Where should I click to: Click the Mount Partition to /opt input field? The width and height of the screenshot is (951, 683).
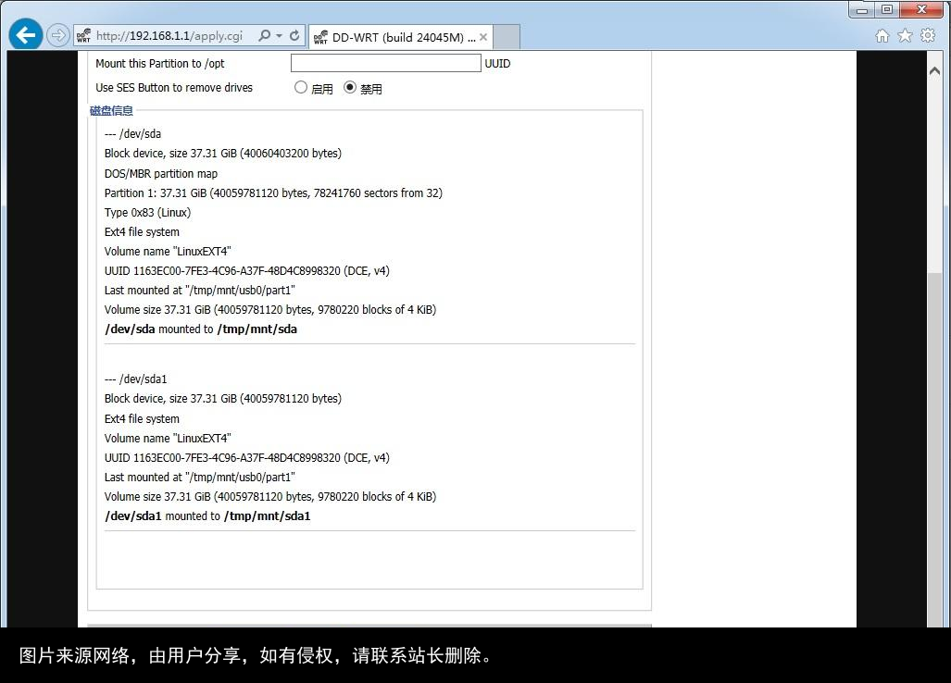coord(384,63)
